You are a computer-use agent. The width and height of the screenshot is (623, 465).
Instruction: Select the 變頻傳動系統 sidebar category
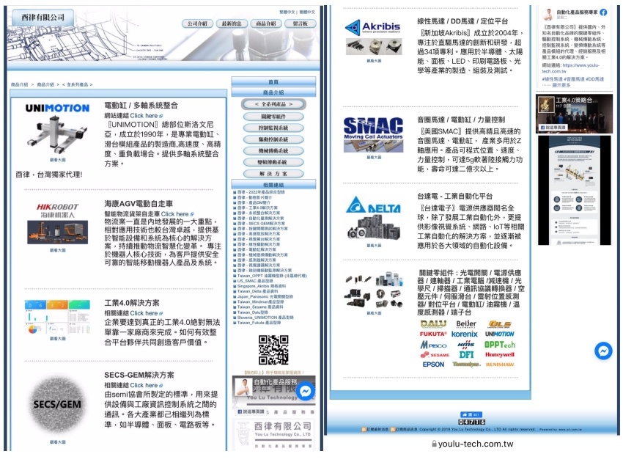[x=273, y=163]
